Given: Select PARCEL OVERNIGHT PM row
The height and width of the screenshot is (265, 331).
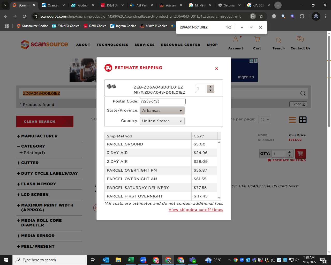Looking at the screenshot, I should pos(161,170).
